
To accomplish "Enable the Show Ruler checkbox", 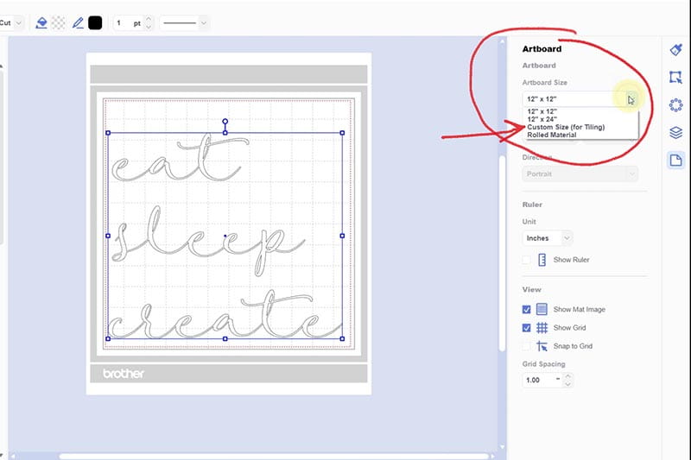I will click(x=527, y=260).
